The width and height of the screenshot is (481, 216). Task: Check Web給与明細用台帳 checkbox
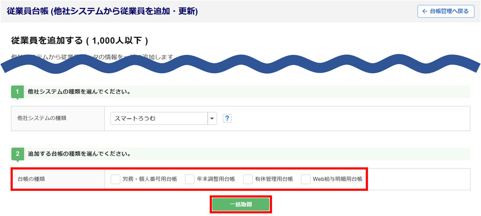coord(306,179)
